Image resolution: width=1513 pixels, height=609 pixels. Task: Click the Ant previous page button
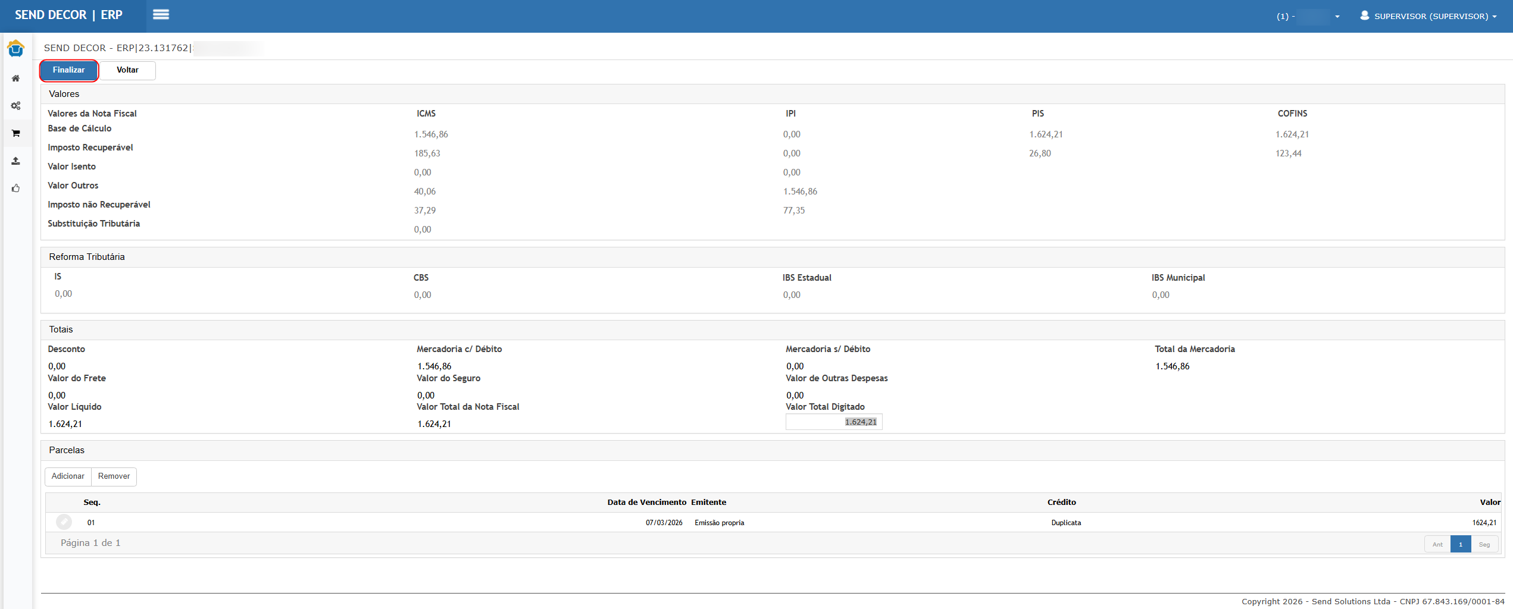pyautogui.click(x=1437, y=545)
